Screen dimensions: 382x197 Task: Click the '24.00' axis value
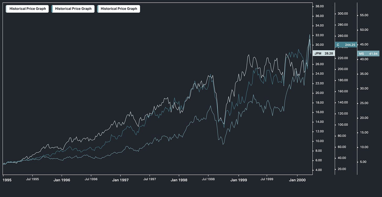click(319, 74)
